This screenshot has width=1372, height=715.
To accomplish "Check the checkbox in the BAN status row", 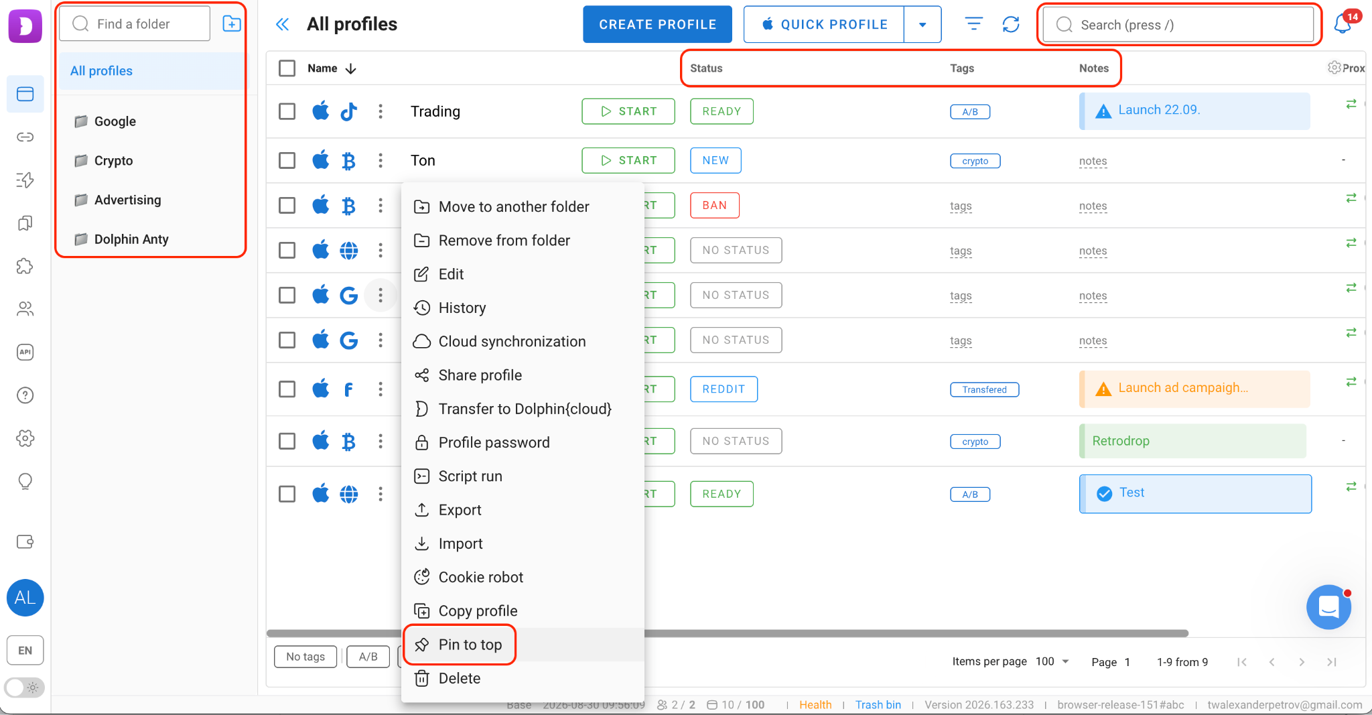I will click(x=287, y=205).
